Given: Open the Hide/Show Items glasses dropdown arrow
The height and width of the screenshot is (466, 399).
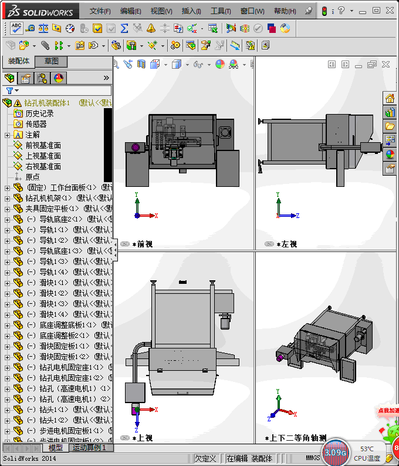Looking at the screenshot, I should (x=209, y=65).
